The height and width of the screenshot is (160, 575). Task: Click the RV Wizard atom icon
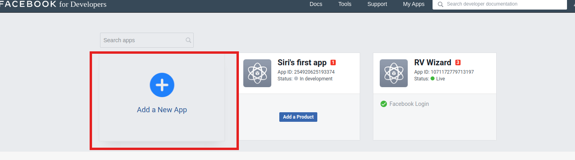[394, 73]
